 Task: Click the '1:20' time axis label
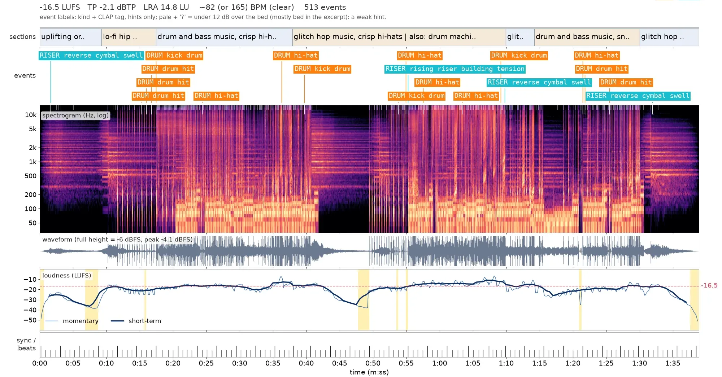click(x=573, y=363)
